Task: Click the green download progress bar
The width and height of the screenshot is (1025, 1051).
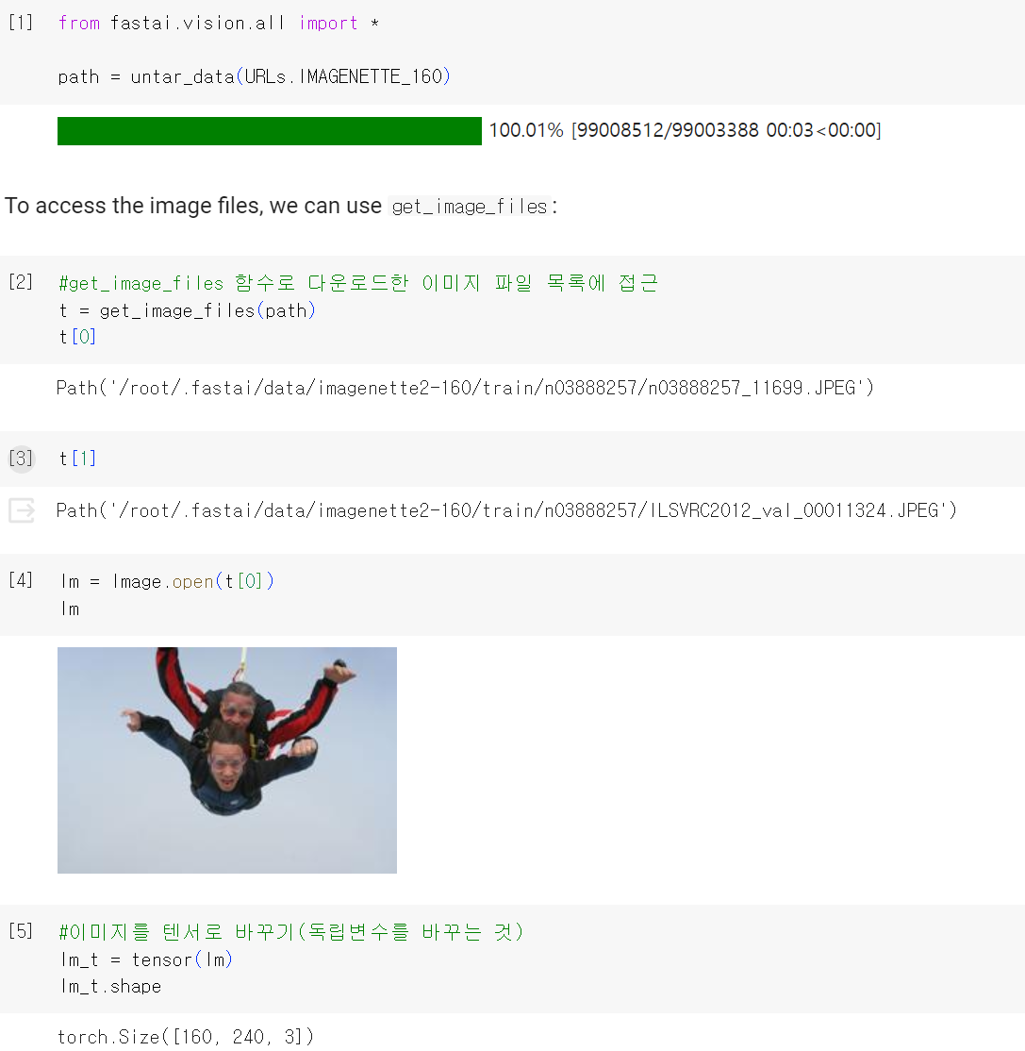Action: pyautogui.click(x=270, y=131)
